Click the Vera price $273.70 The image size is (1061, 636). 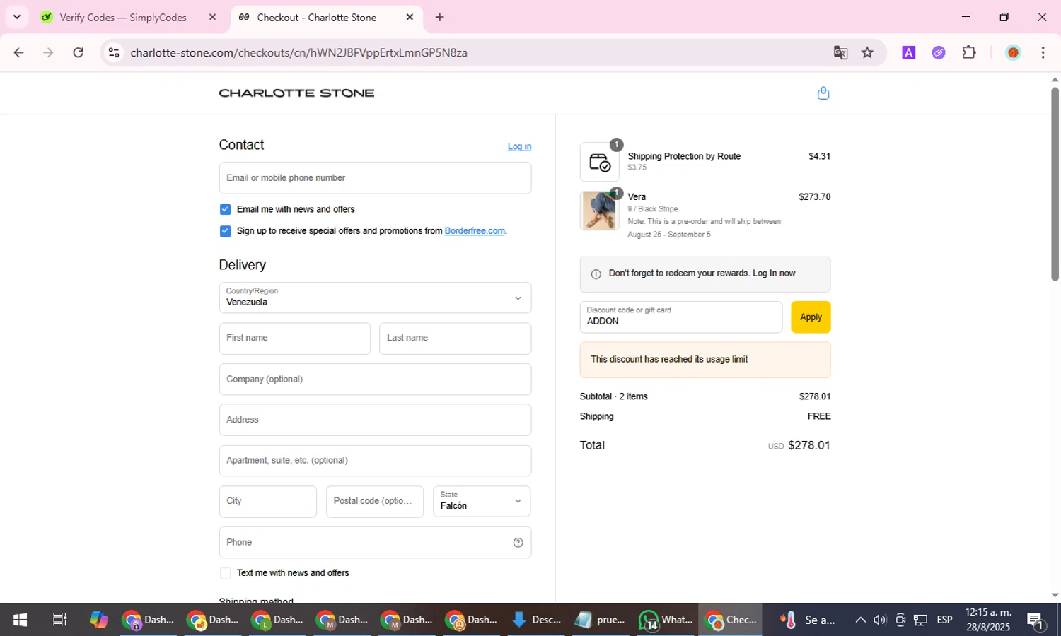[x=815, y=197]
